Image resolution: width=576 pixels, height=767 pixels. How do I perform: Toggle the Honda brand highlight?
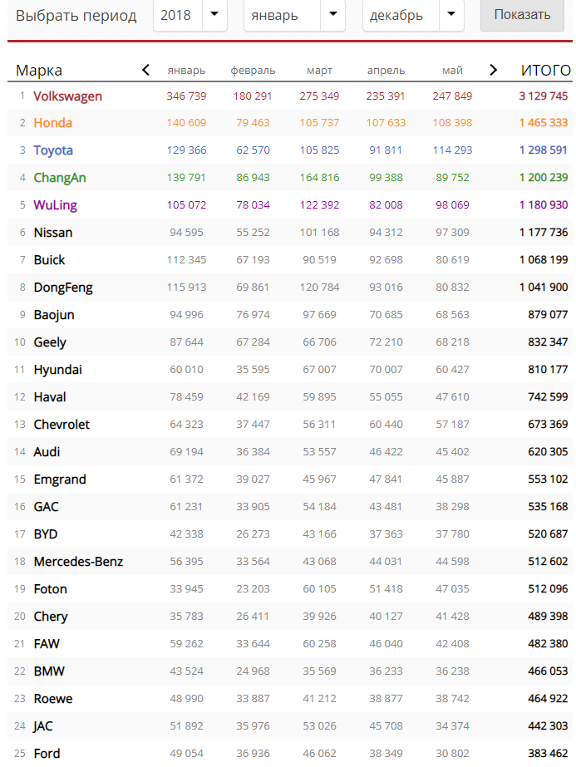pos(53,123)
